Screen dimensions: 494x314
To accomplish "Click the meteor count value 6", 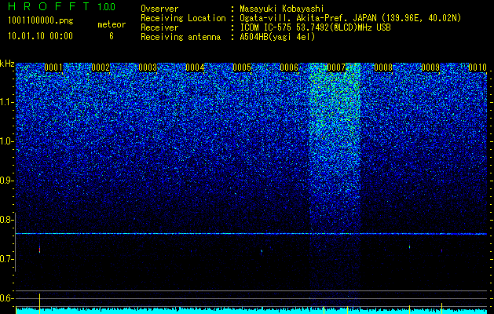I will [x=112, y=36].
